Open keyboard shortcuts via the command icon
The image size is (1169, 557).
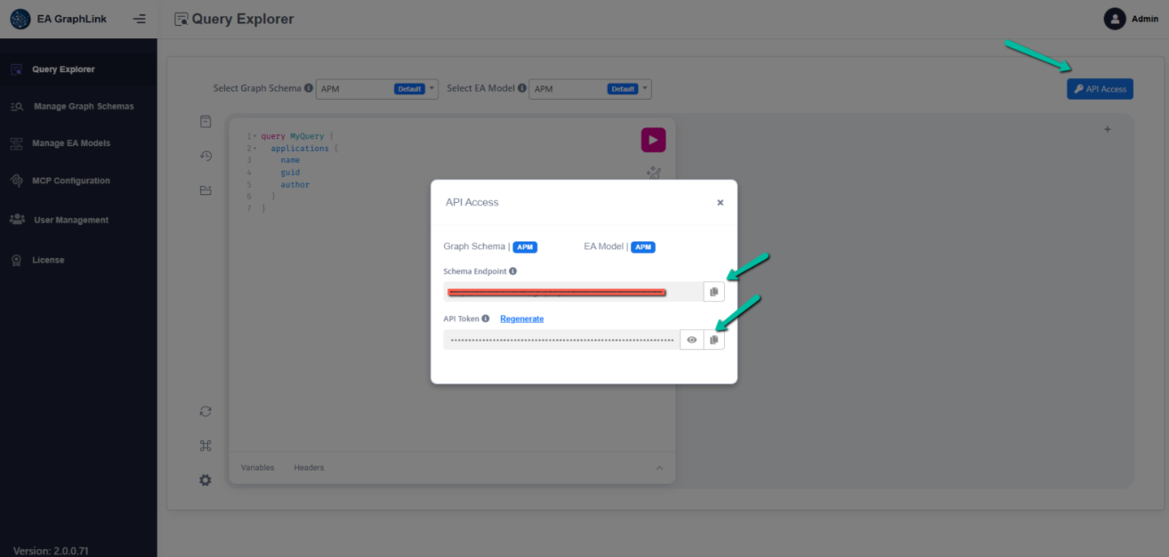[x=205, y=445]
